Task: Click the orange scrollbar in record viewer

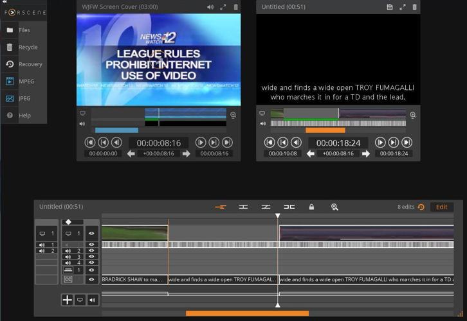Action: pos(325,130)
